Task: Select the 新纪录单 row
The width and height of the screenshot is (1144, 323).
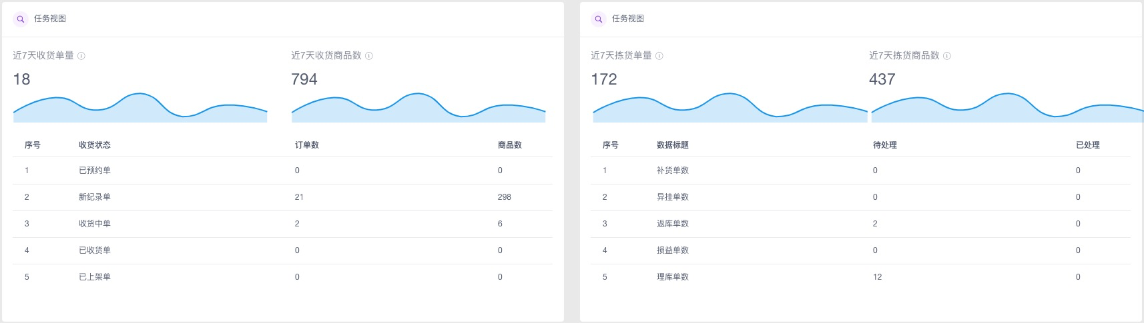Action: point(282,197)
